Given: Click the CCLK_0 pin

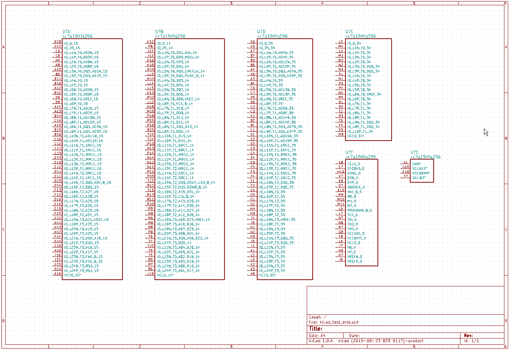Looking at the screenshot, I should click(354, 164).
